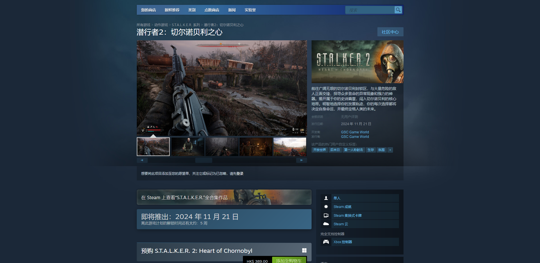Open the 社区中心 button
The image size is (540, 263).
pos(390,32)
